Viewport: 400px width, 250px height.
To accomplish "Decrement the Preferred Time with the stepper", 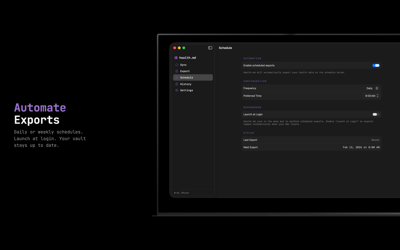I will tap(377, 96).
